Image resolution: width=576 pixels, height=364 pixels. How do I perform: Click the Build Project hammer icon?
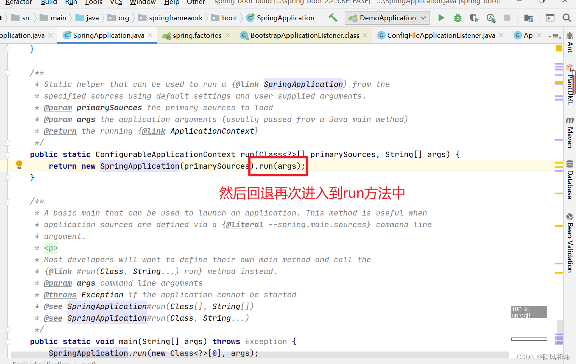333,18
